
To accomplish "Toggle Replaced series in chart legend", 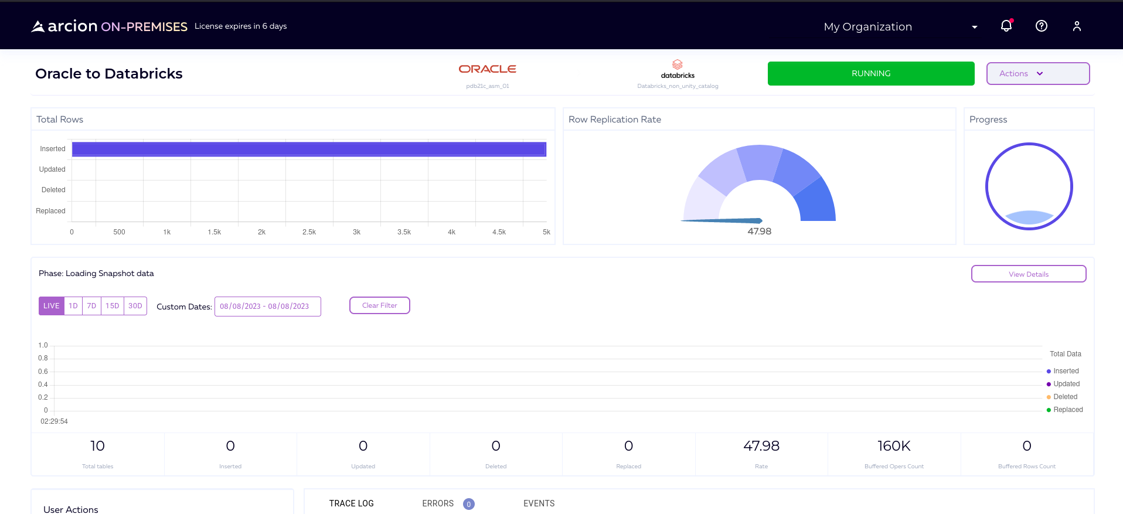I will coord(1065,410).
